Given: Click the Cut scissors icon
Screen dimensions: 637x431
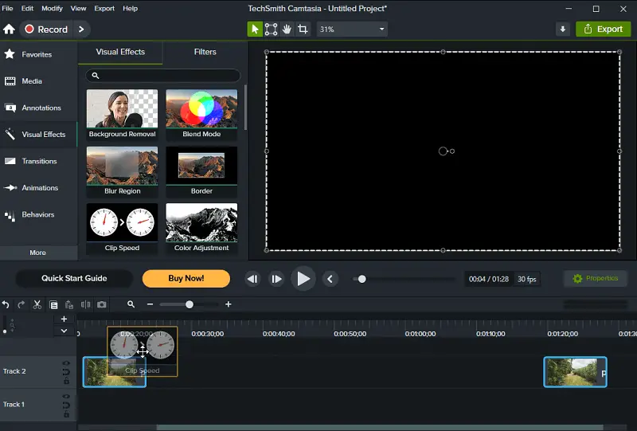Looking at the screenshot, I should (37, 304).
